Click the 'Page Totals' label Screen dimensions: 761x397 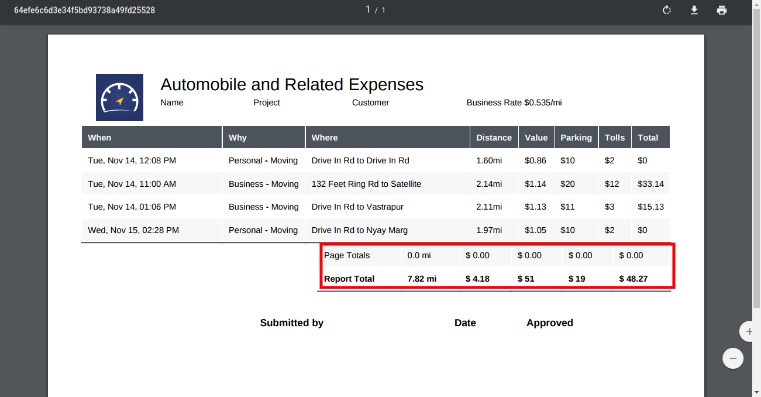[x=347, y=255]
